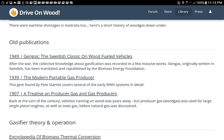Go to the Drive On Wood! home title
This screenshot has height=140, width=224.
tap(40, 13)
